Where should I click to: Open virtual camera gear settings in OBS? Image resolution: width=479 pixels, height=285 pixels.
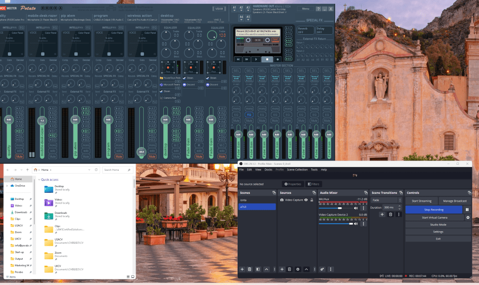468,218
